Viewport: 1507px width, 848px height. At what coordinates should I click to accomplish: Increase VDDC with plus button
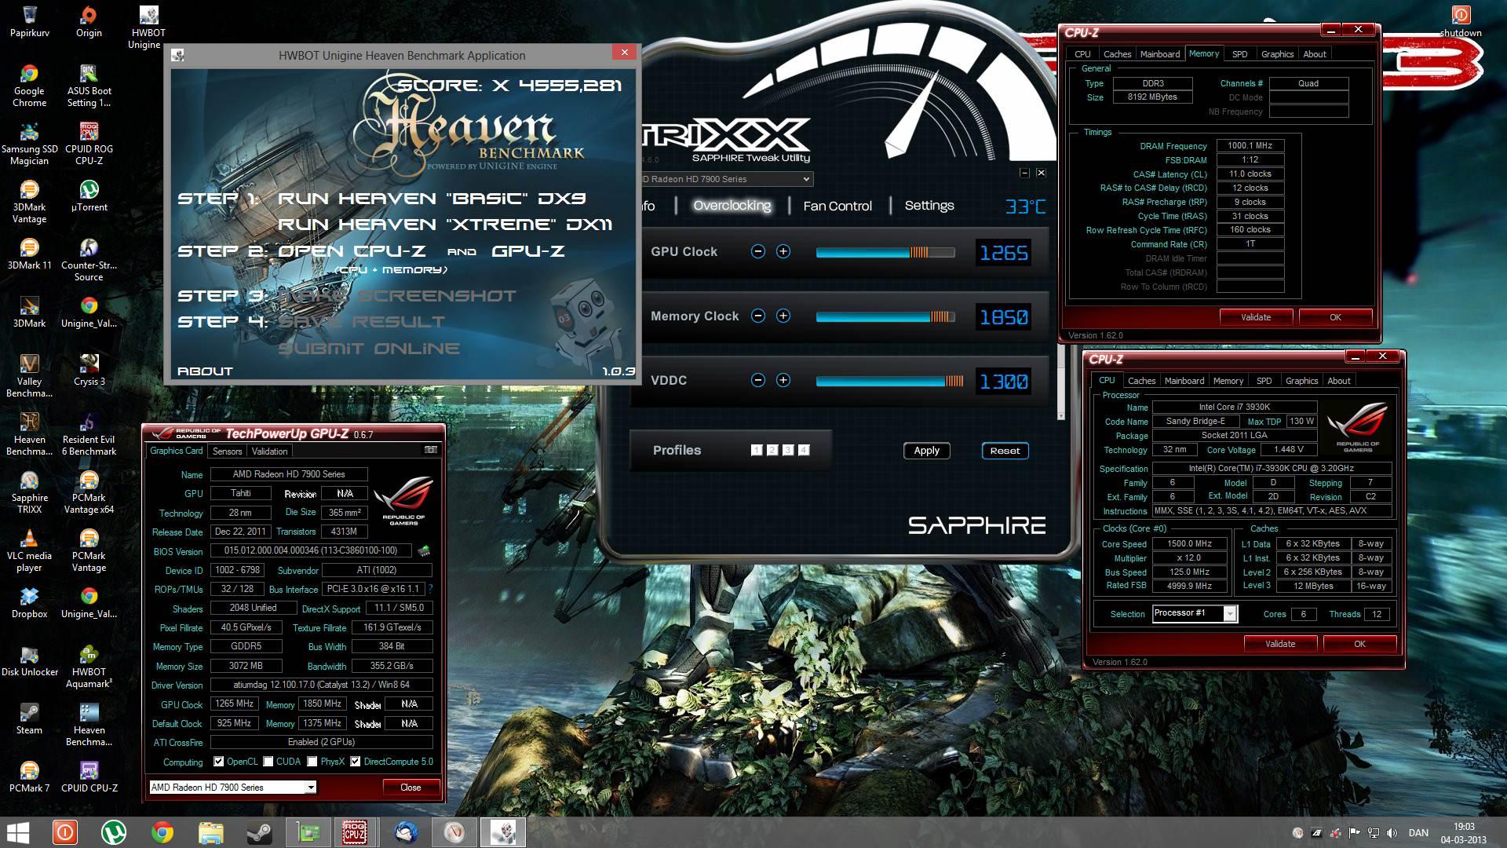(783, 380)
